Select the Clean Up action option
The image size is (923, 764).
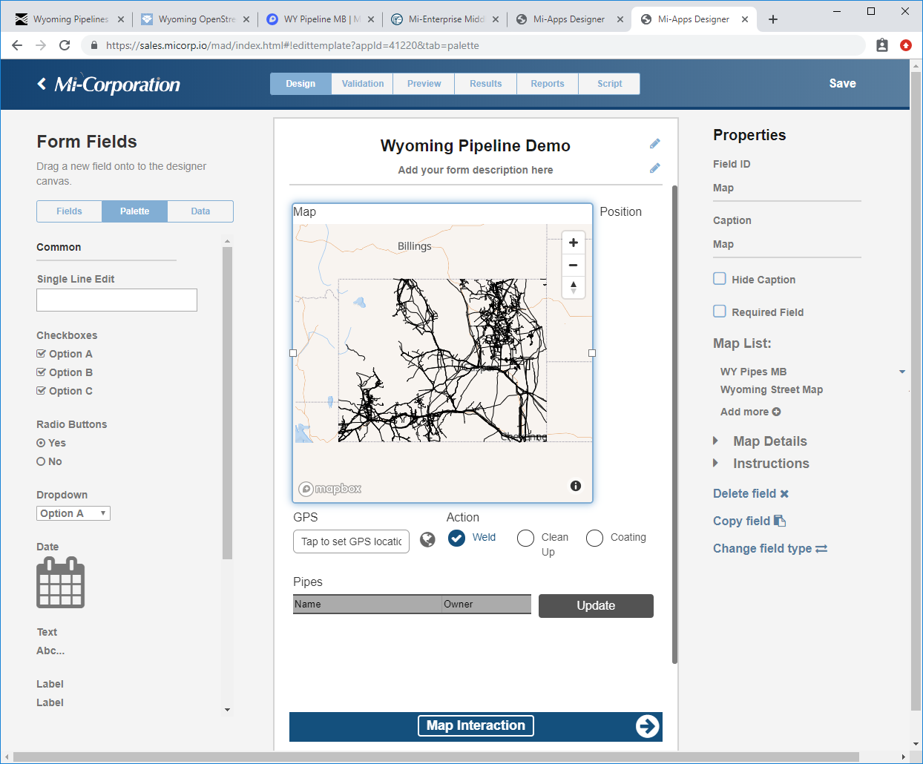click(x=525, y=538)
